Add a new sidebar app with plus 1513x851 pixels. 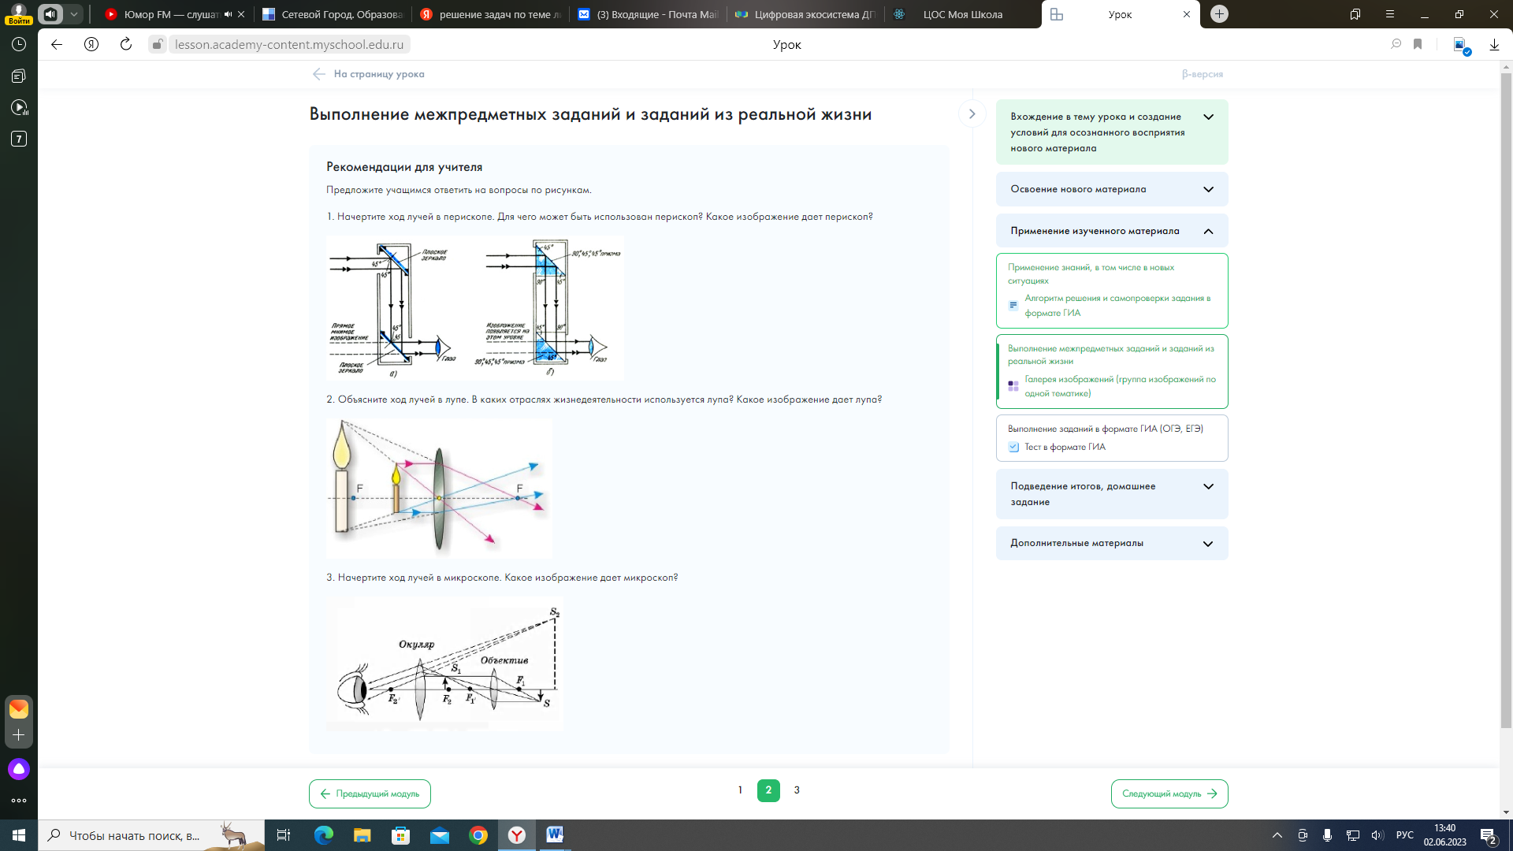pos(19,735)
